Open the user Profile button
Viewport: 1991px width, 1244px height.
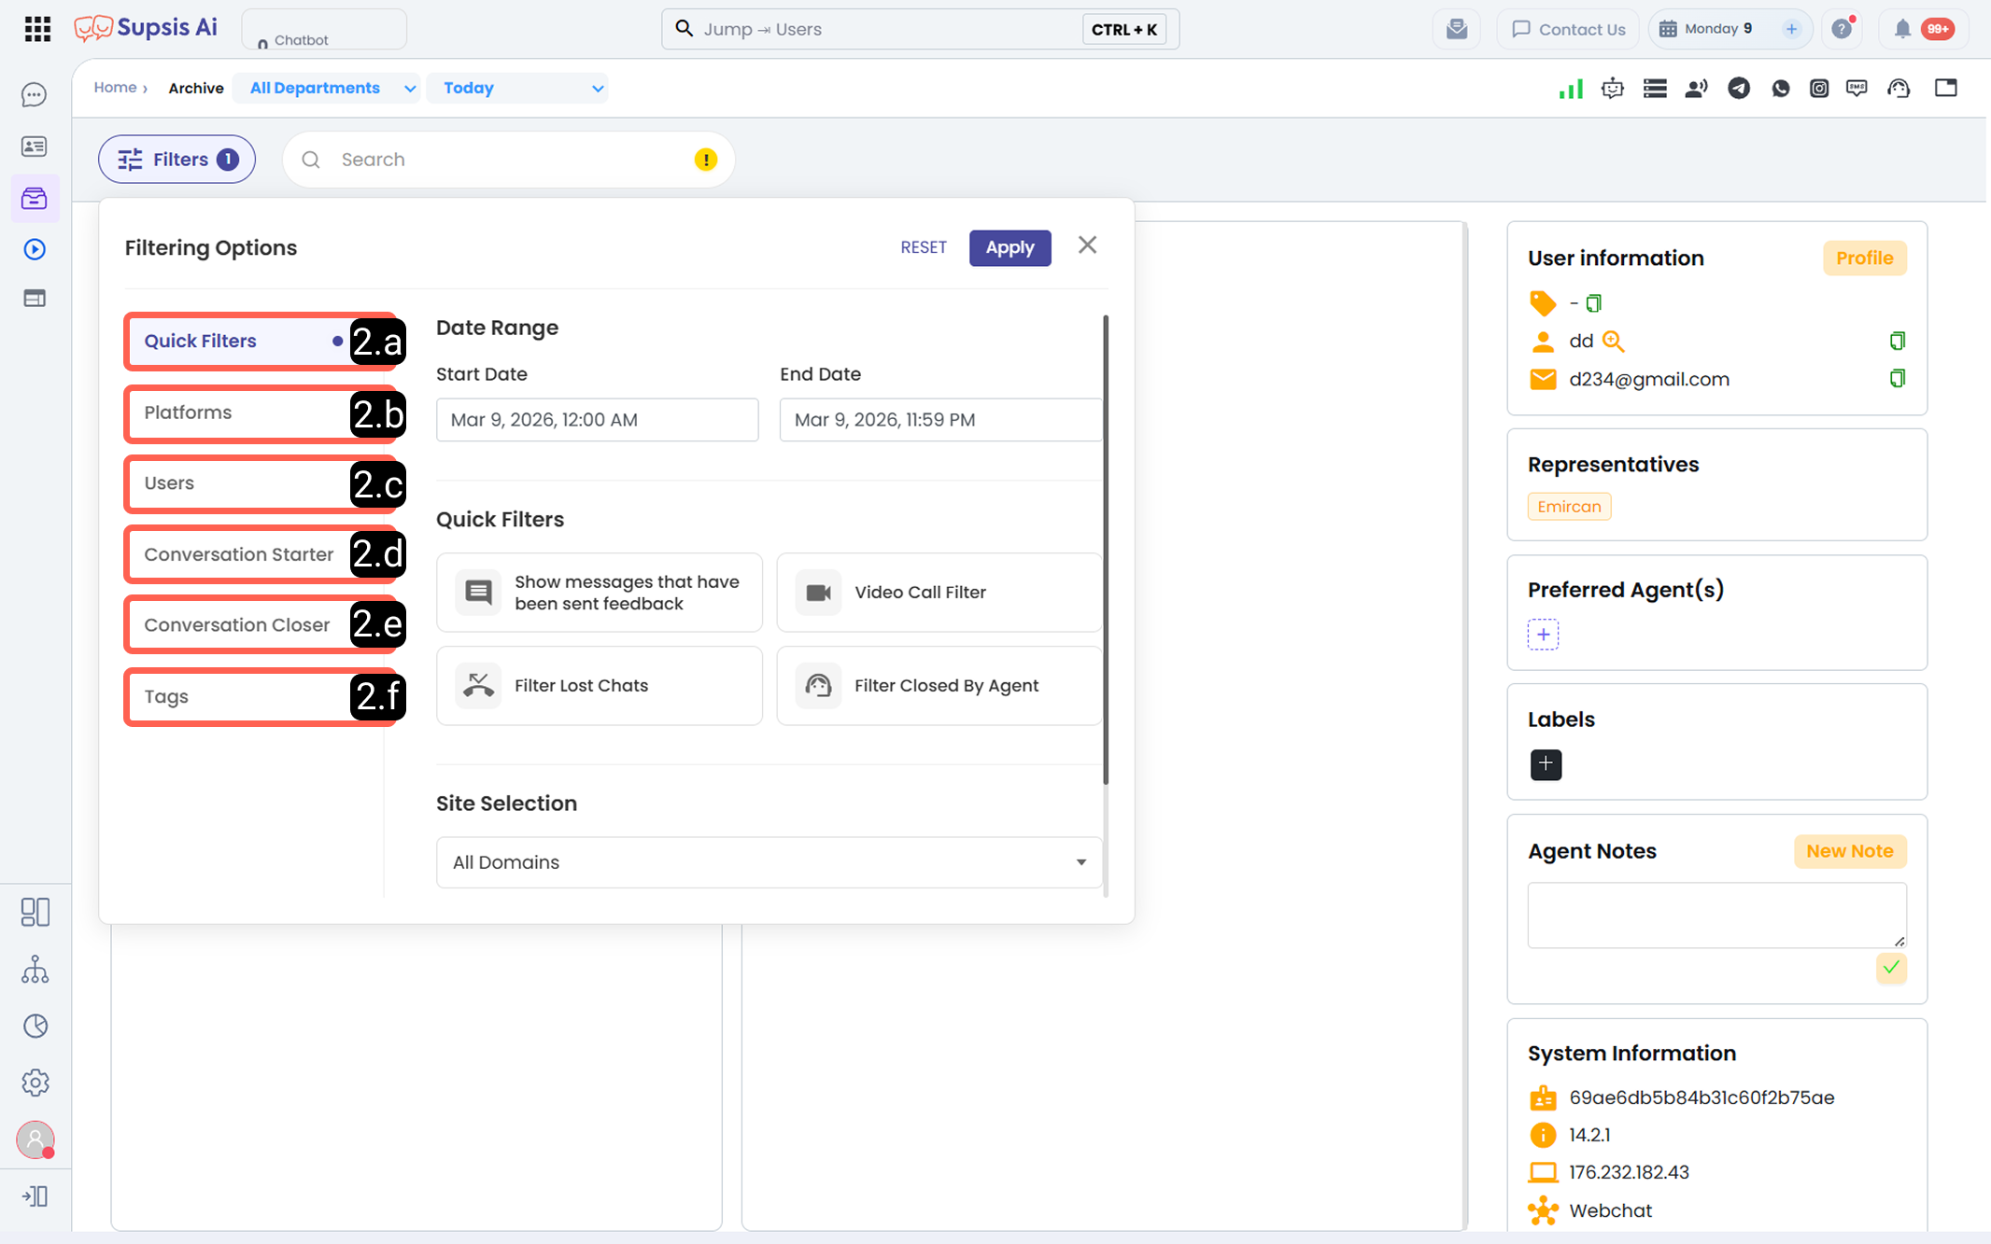coord(1864,259)
